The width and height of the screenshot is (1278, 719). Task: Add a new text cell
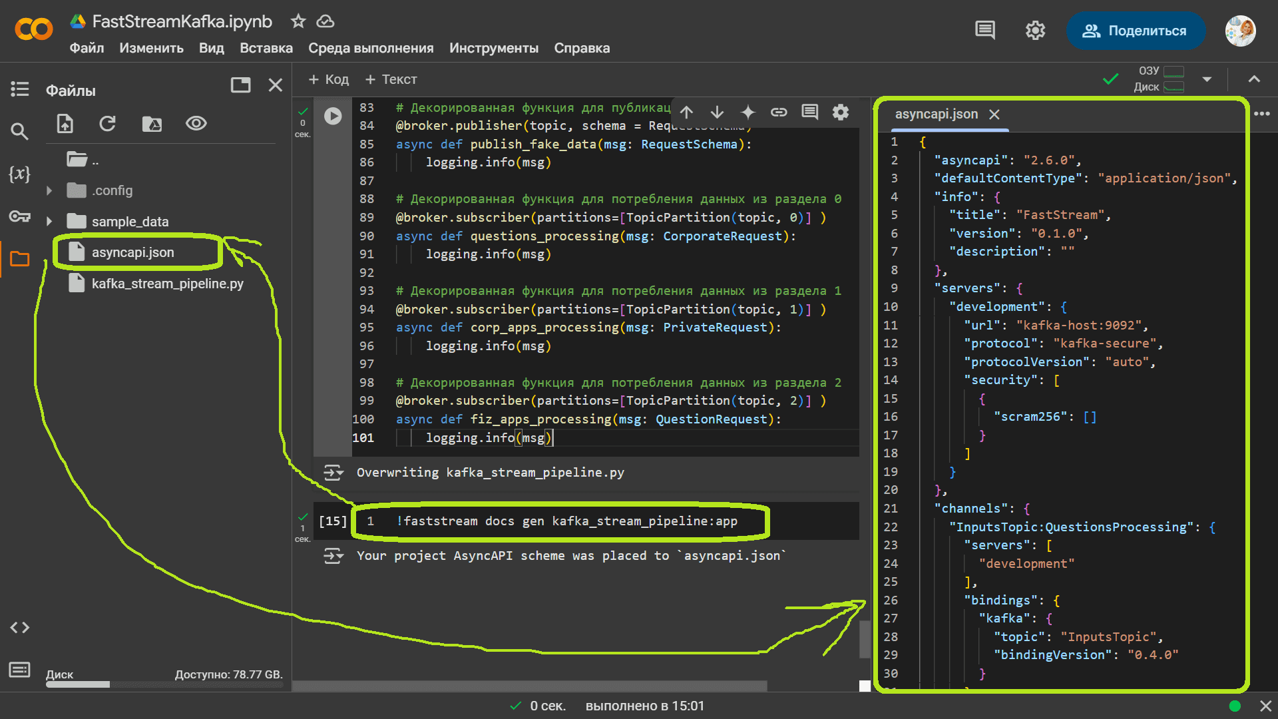(x=391, y=79)
